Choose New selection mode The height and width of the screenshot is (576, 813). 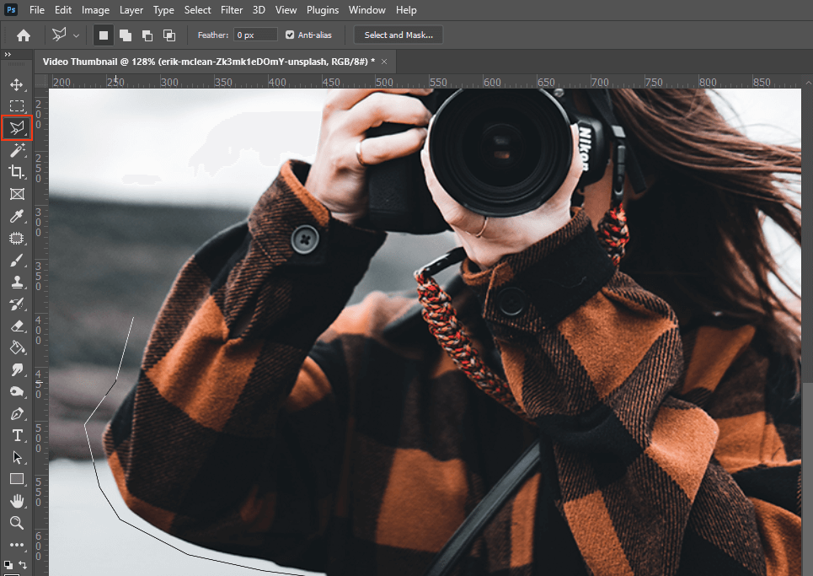tap(104, 35)
